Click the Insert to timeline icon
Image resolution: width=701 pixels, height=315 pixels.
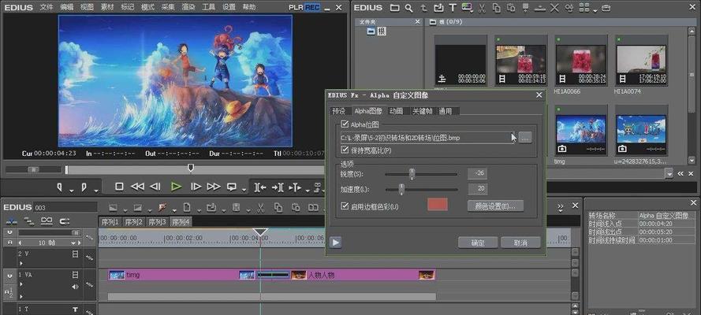pos(259,187)
